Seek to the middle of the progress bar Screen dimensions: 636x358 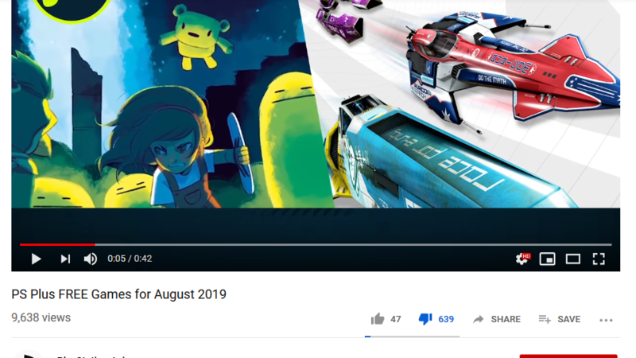[x=316, y=245]
